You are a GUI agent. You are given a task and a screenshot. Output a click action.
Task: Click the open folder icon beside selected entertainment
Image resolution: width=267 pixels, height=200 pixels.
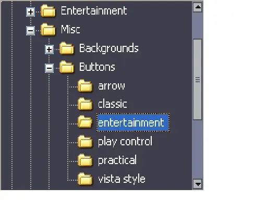click(x=85, y=122)
